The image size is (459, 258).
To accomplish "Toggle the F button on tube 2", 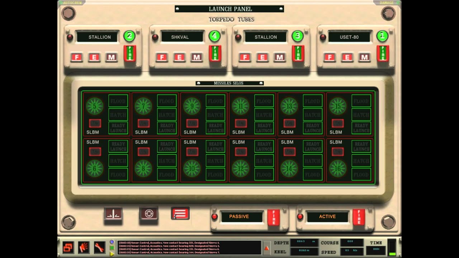I will [x=77, y=57].
